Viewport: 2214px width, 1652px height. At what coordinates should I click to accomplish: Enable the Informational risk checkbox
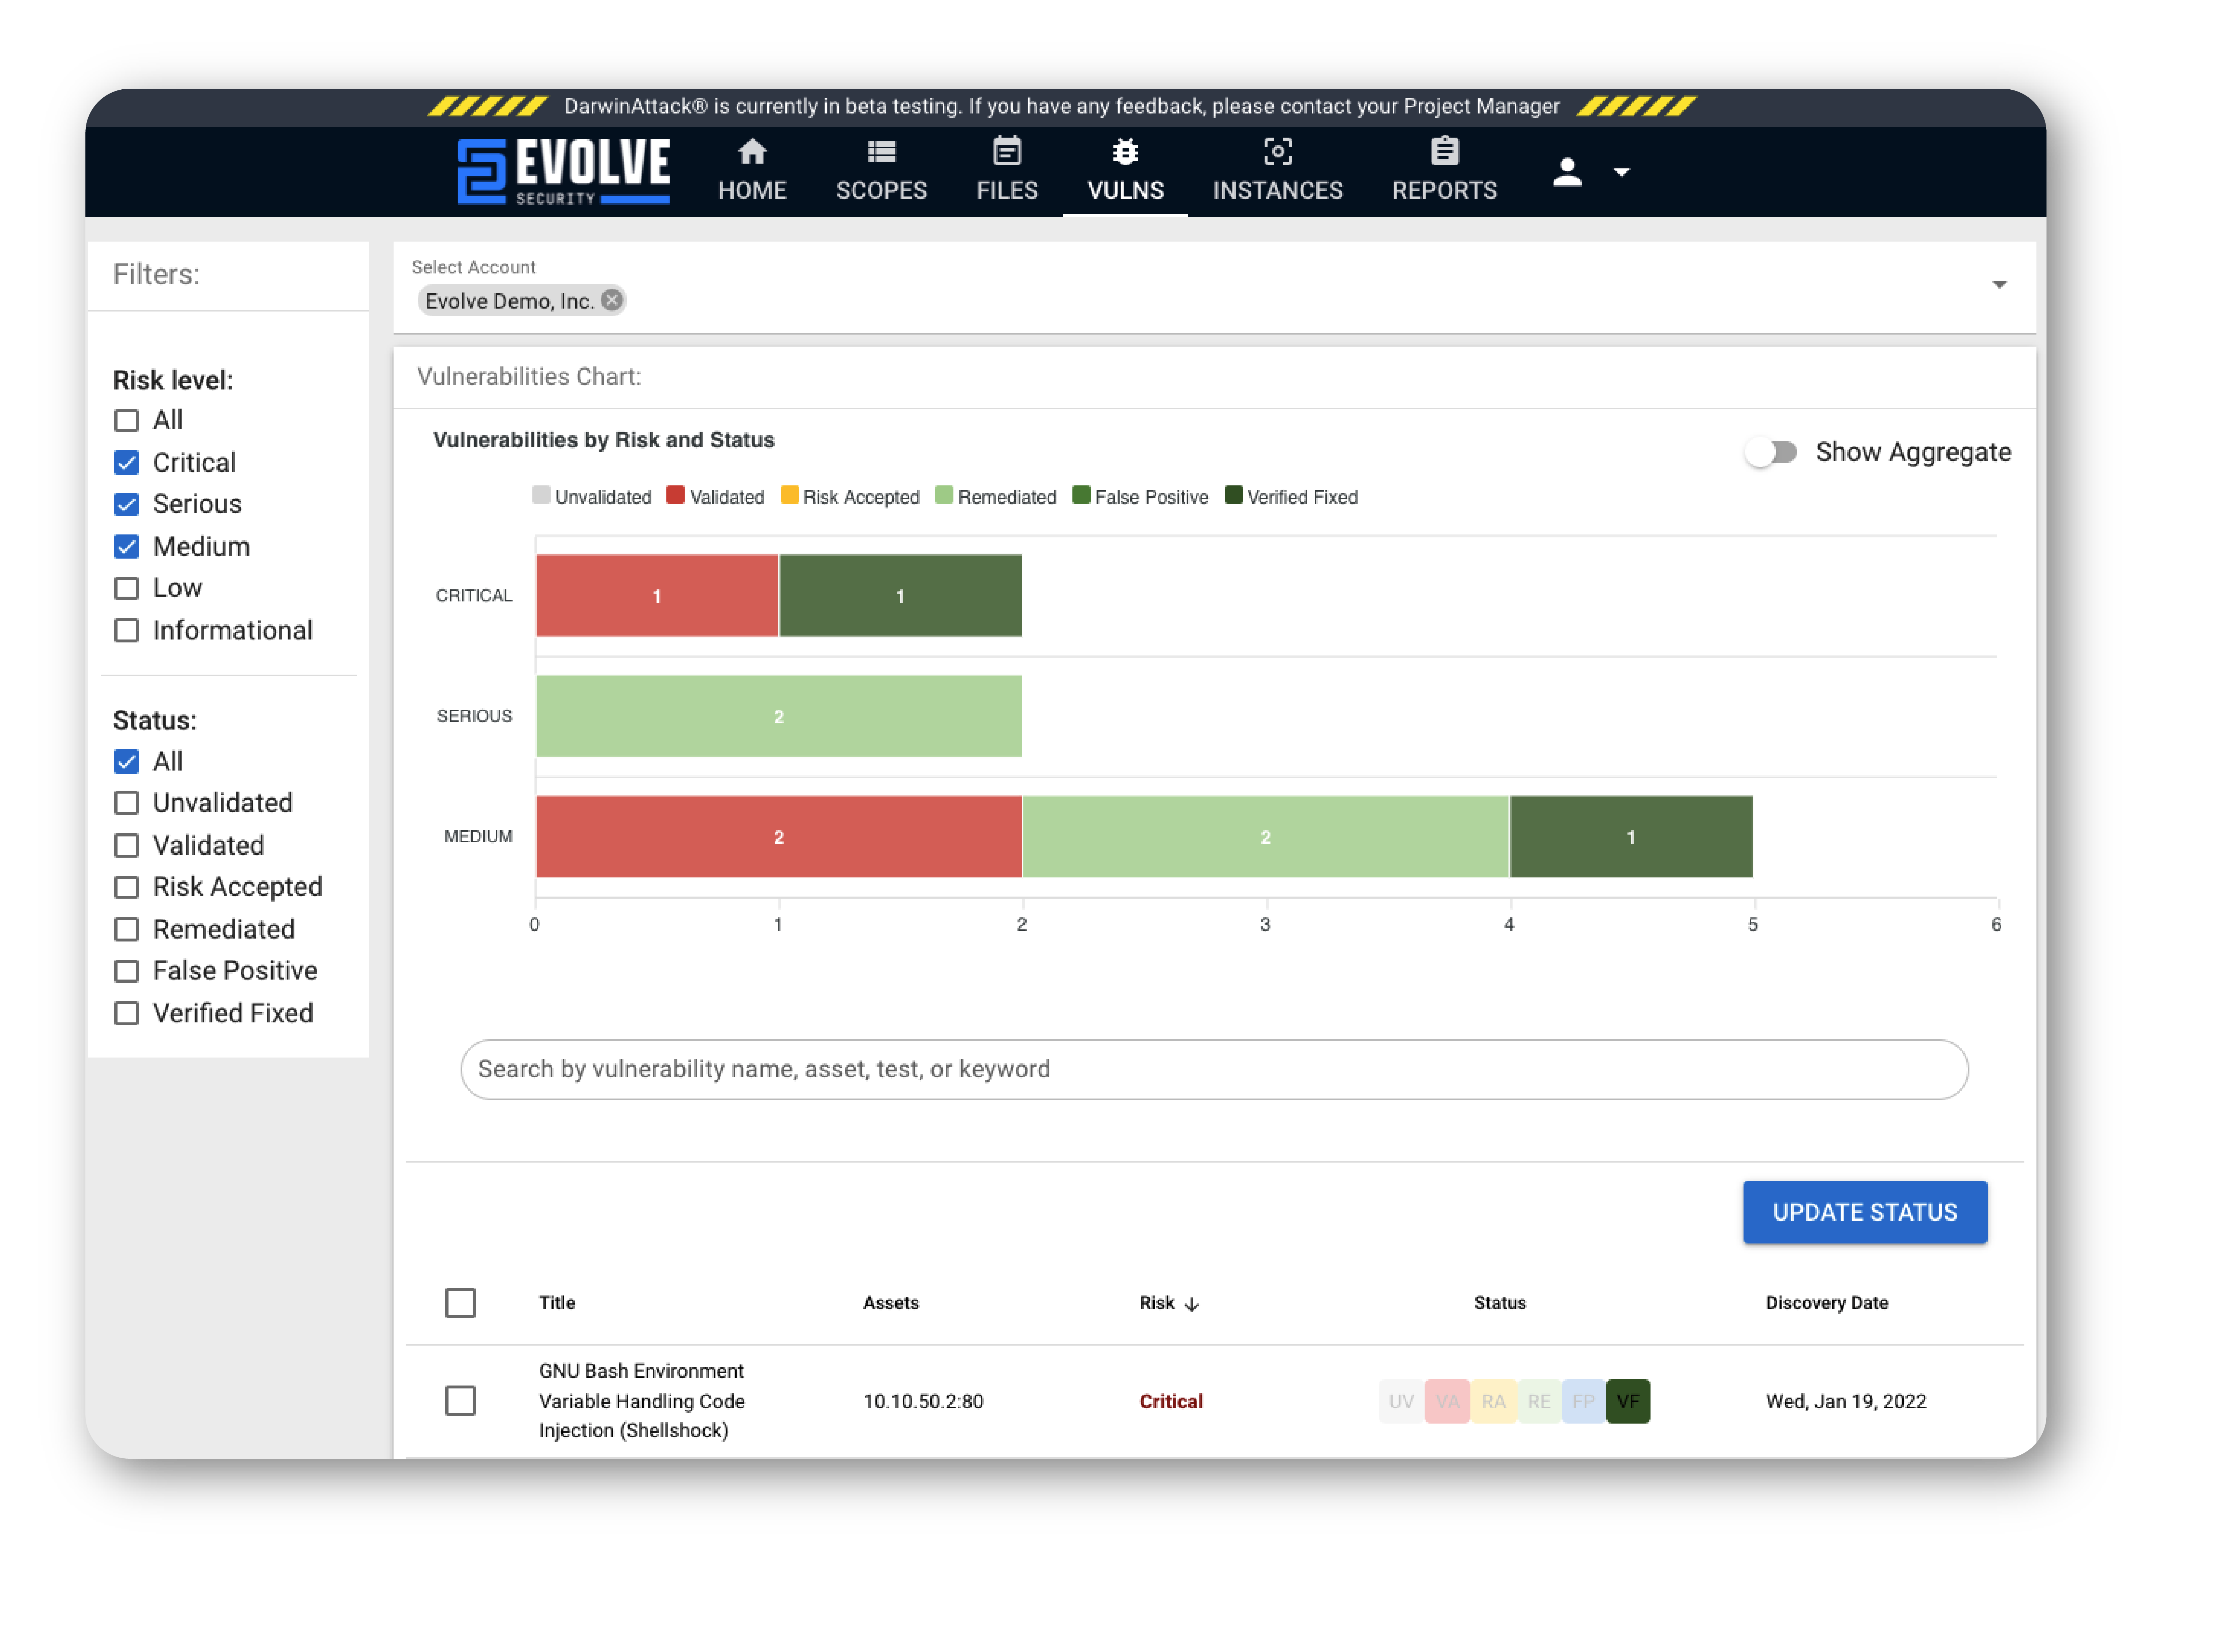pos(126,630)
